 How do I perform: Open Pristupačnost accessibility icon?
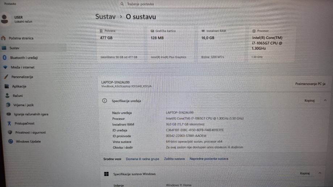tap(9, 123)
